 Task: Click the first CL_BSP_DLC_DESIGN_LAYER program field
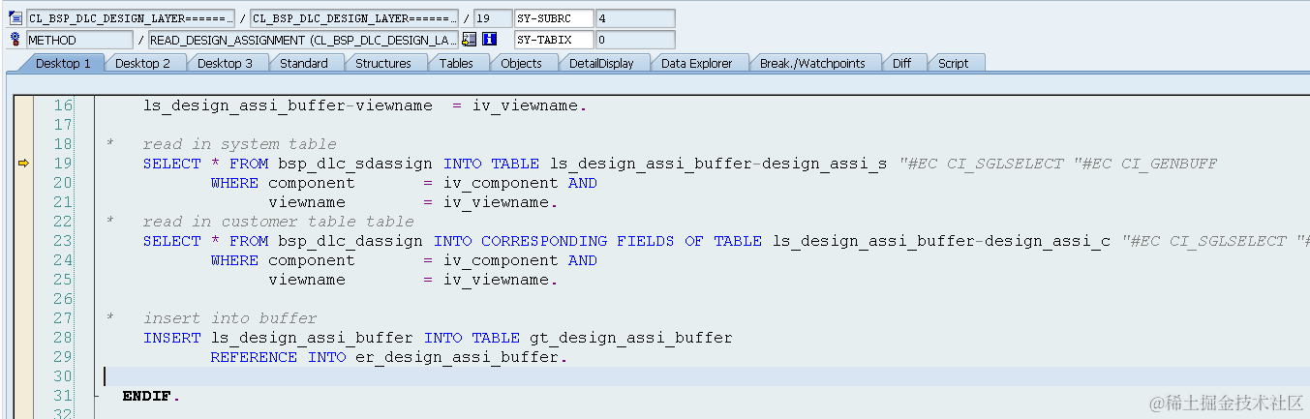pyautogui.click(x=130, y=18)
